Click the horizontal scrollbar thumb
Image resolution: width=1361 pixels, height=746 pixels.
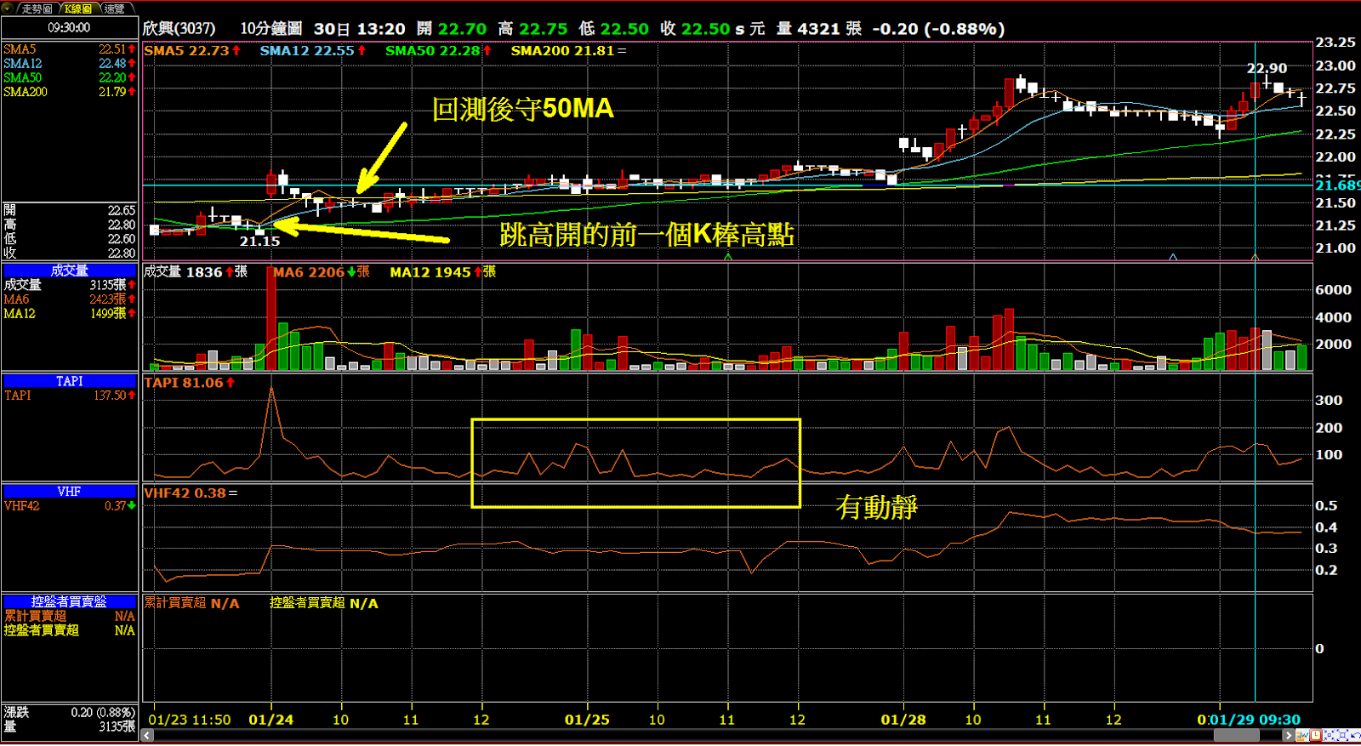tap(1237, 735)
